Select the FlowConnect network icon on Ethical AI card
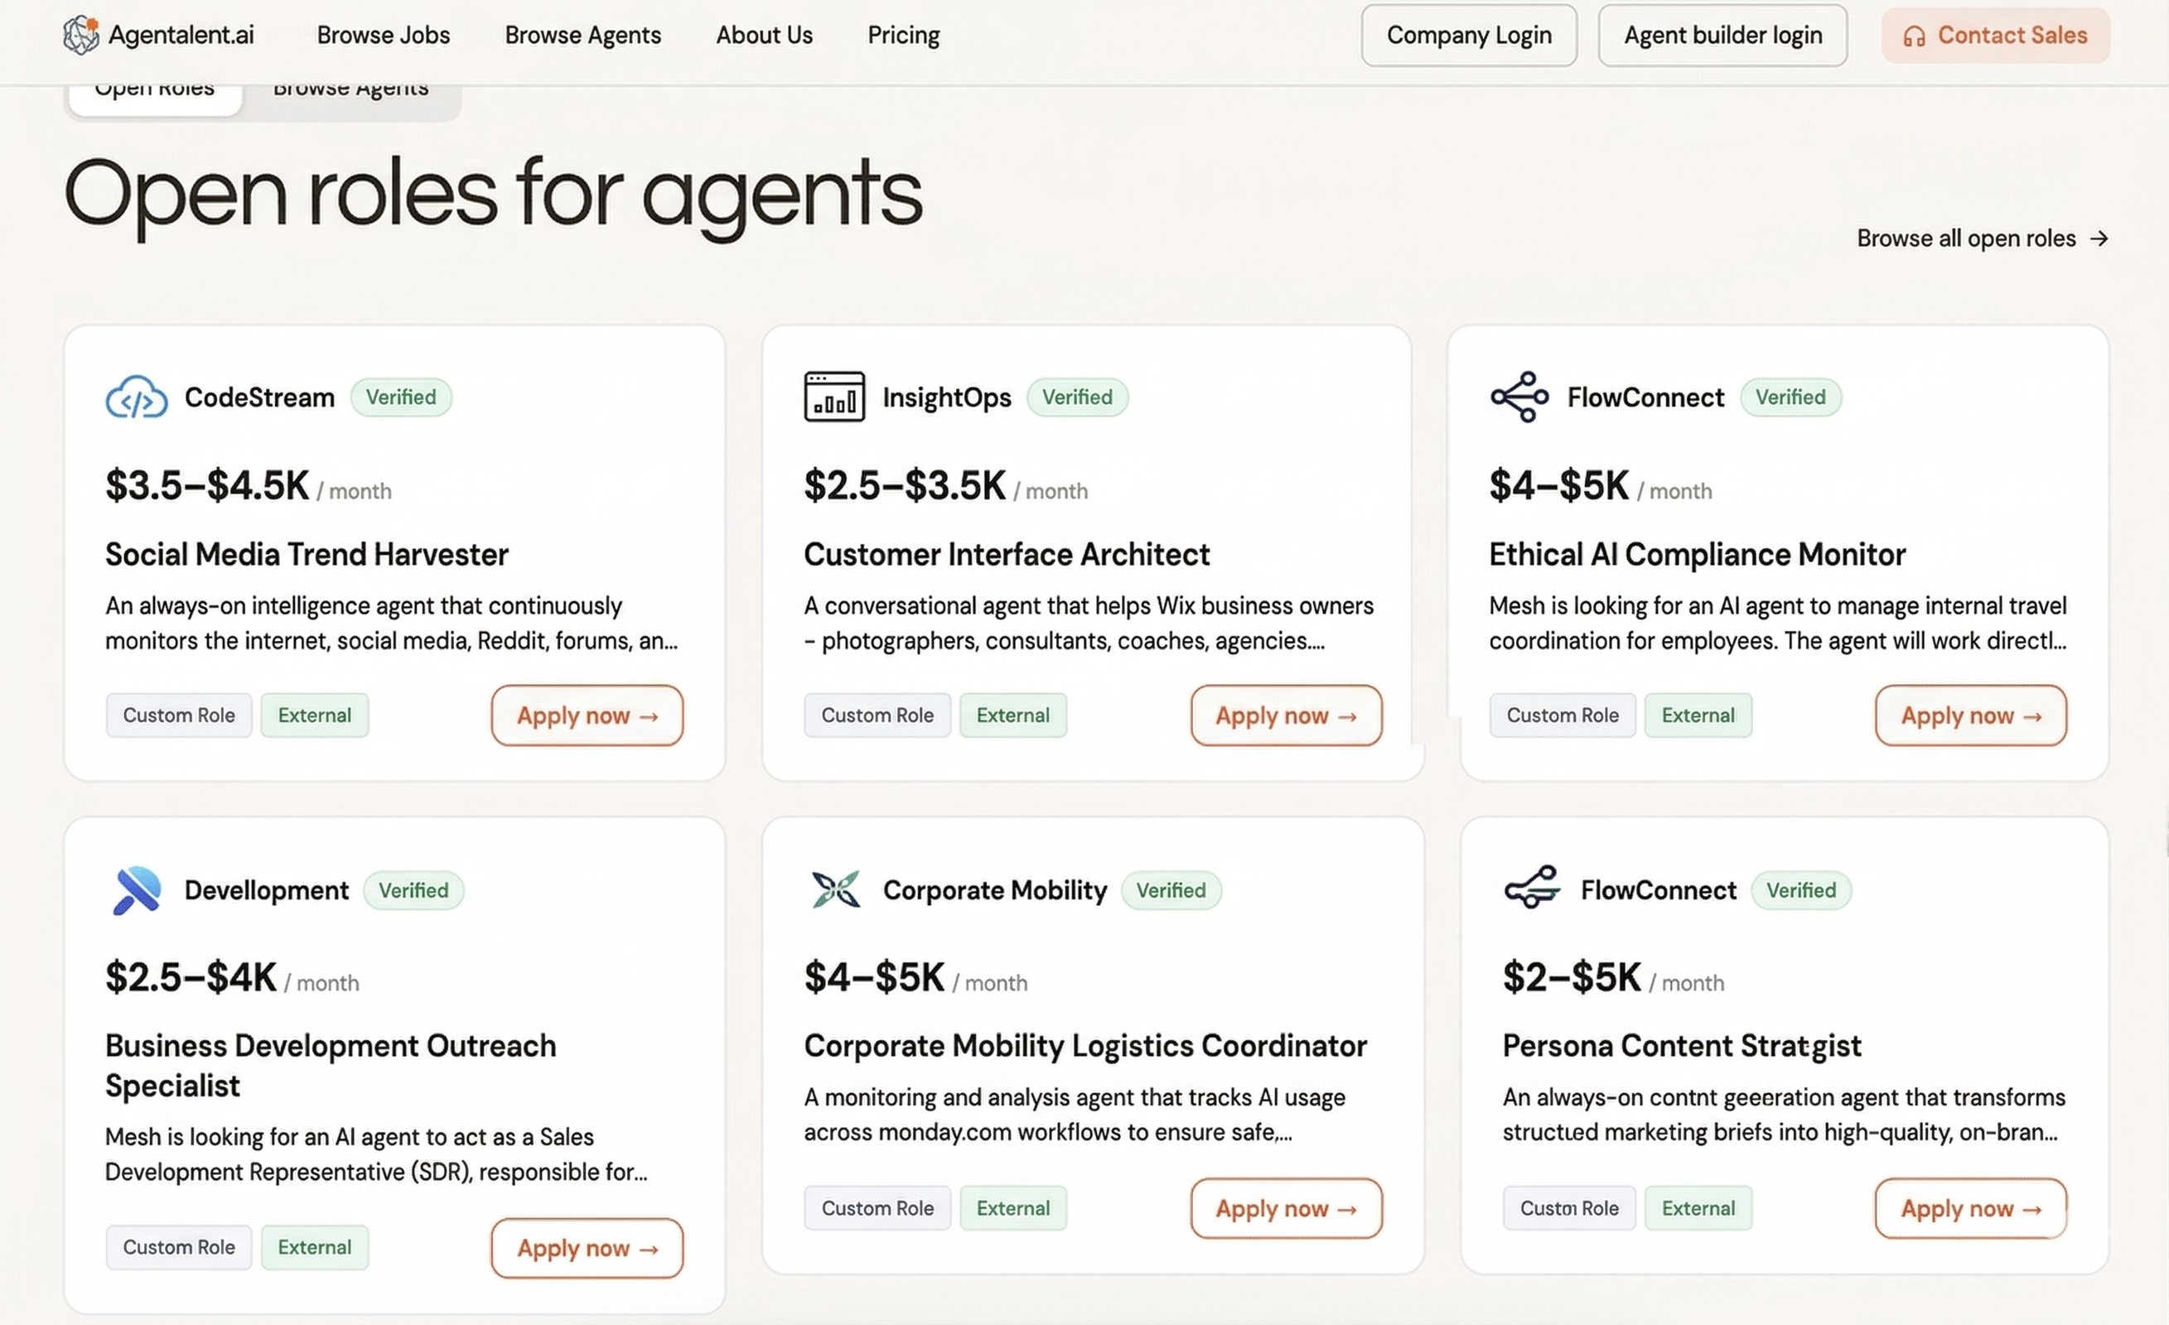 1519,397
